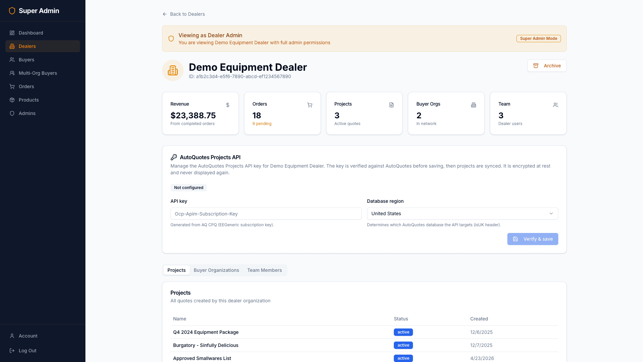Open Admins in the sidebar menu
The image size is (643, 362).
click(x=43, y=113)
